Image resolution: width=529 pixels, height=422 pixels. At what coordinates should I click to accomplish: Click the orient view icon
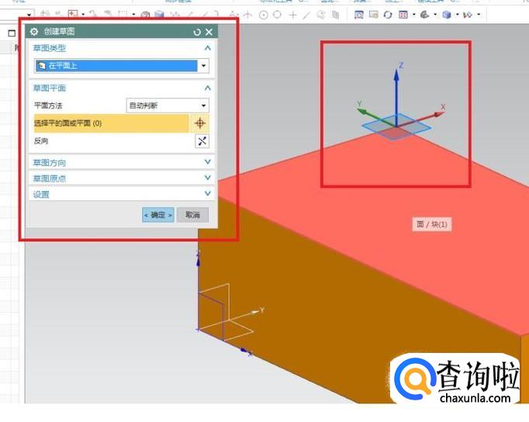pyautogui.click(x=425, y=15)
